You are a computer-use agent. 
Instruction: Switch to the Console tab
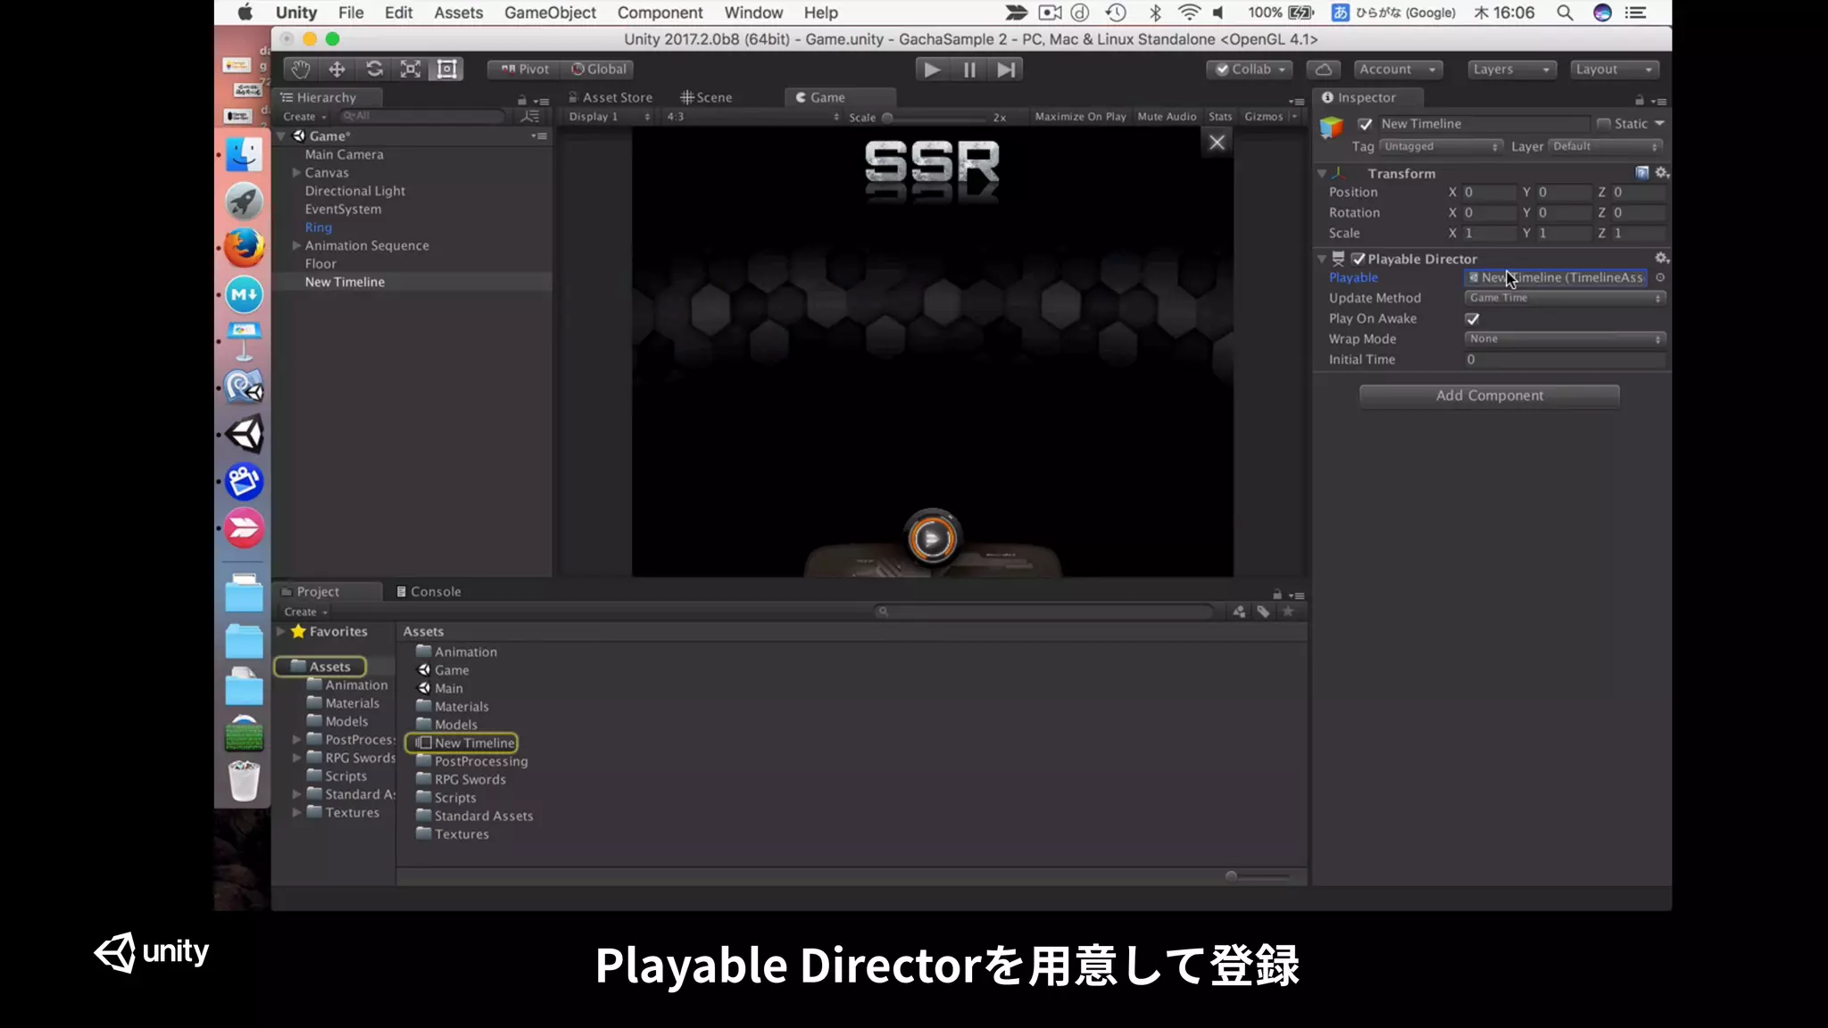tap(428, 592)
